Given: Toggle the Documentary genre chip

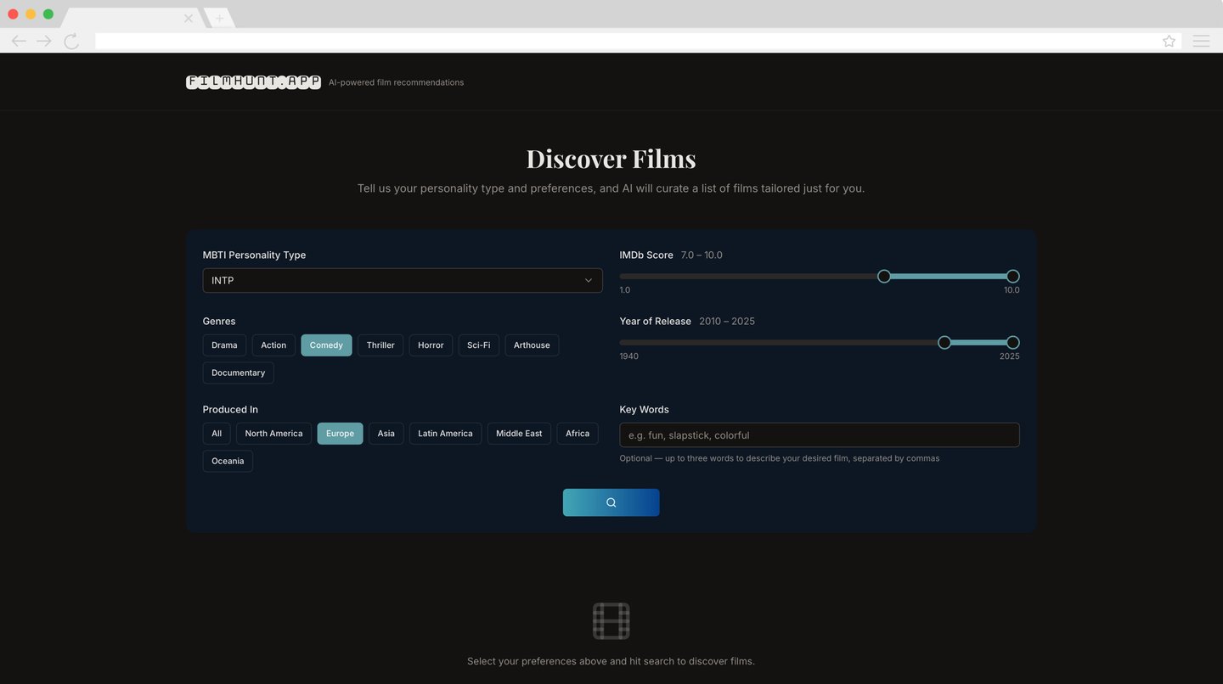Looking at the screenshot, I should [x=239, y=373].
